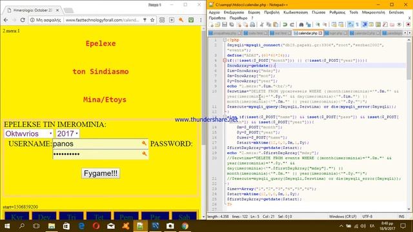Click the Fygame!!! submit button
Image resolution: width=413 pixels, height=232 pixels.
pyautogui.click(x=101, y=173)
